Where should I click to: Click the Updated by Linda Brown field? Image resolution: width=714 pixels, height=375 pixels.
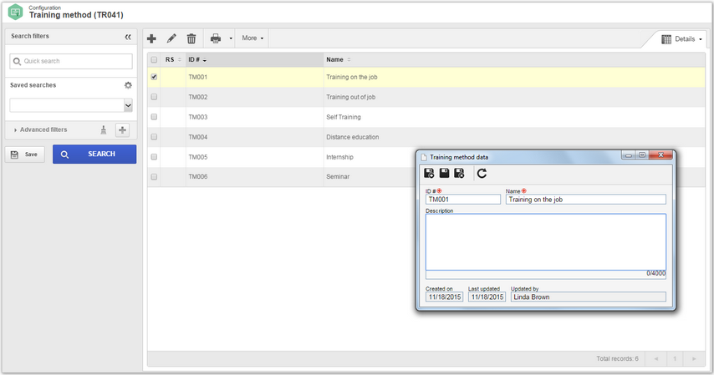pyautogui.click(x=588, y=297)
